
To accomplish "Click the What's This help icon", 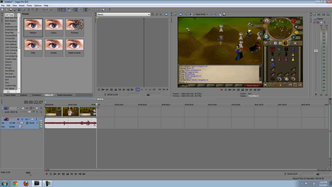I will (x=109, y=10).
